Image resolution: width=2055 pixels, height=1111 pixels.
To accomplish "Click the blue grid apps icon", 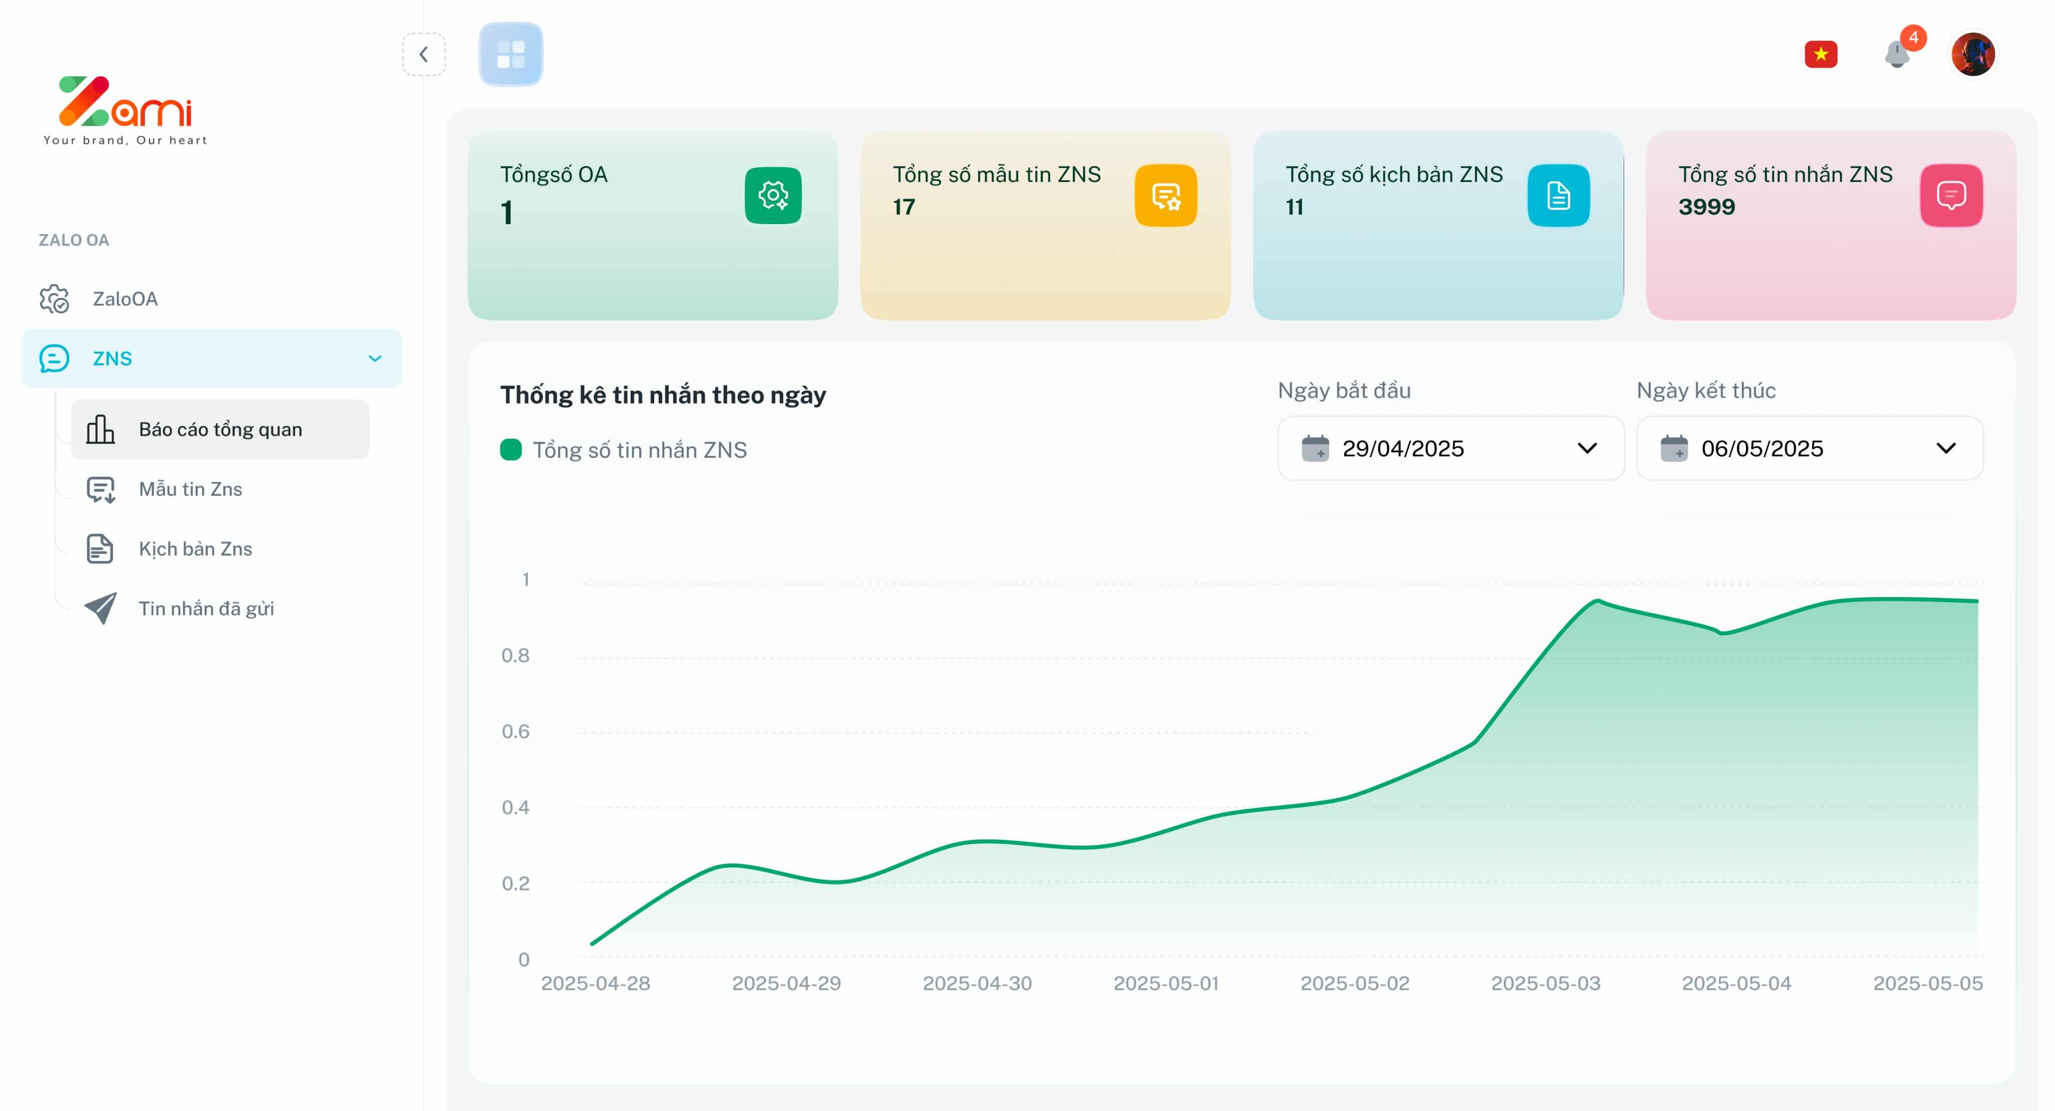I will (511, 54).
